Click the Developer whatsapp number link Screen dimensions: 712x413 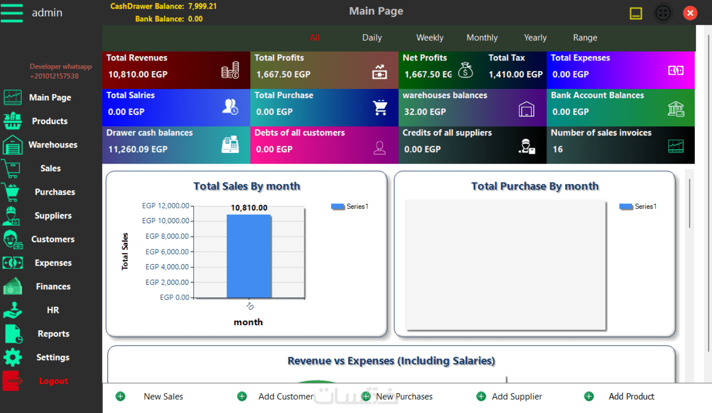click(x=54, y=76)
